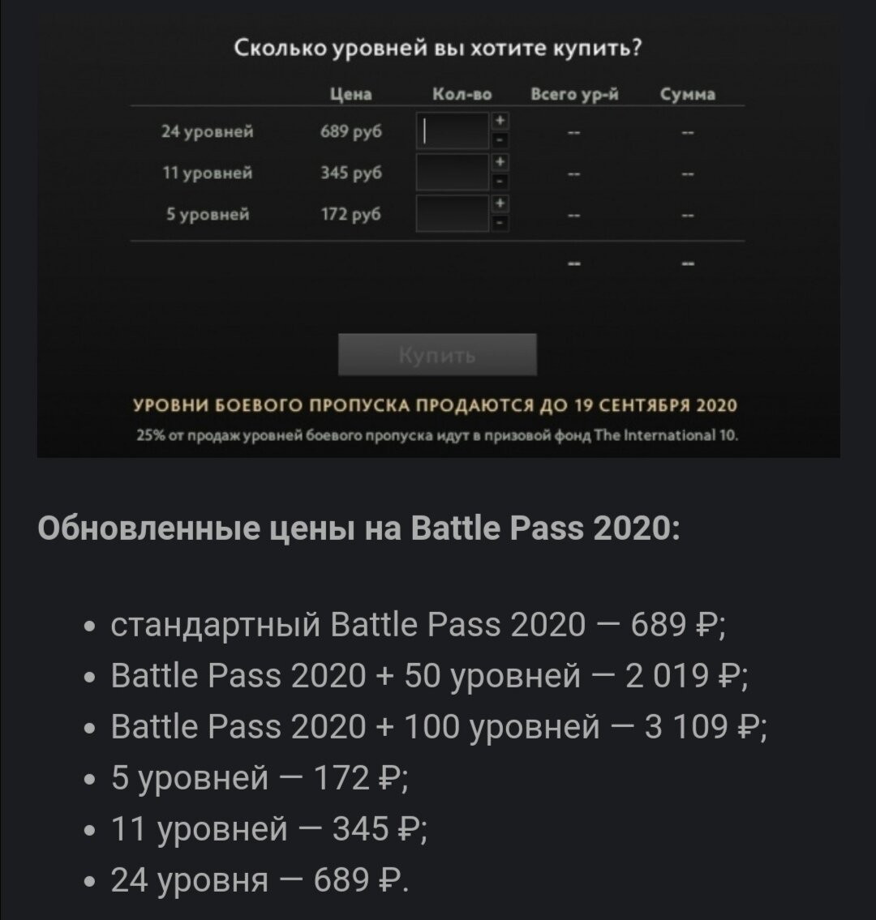Click the heading Сколько уровней вы хотите купить
The height and width of the screenshot is (920, 876).
438,47
